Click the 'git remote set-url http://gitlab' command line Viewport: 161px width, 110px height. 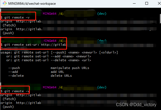pyautogui.click(x=33, y=45)
